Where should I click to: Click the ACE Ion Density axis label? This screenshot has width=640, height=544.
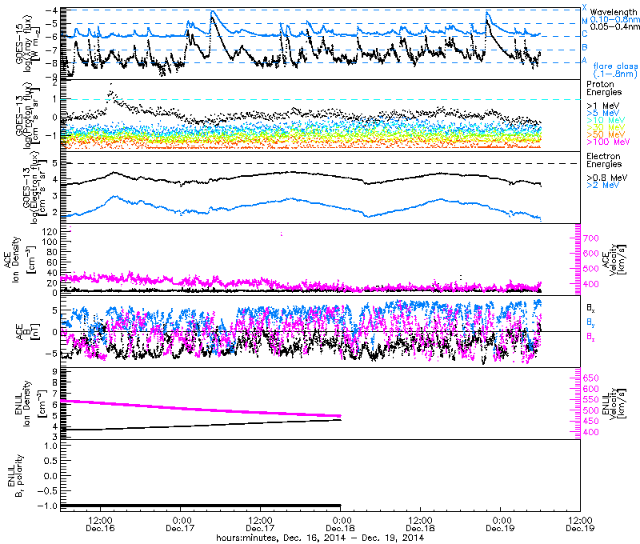pyautogui.click(x=21, y=259)
